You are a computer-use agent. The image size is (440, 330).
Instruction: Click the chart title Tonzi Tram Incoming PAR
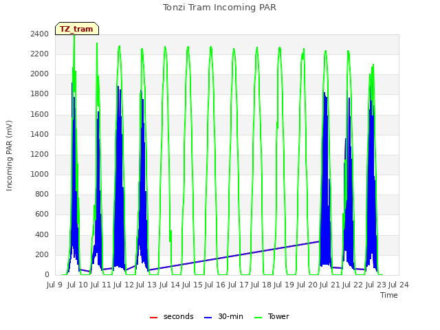219,8
